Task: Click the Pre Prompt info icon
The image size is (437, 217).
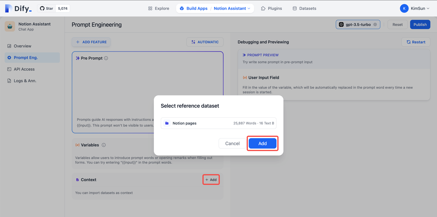Action: pos(106,58)
